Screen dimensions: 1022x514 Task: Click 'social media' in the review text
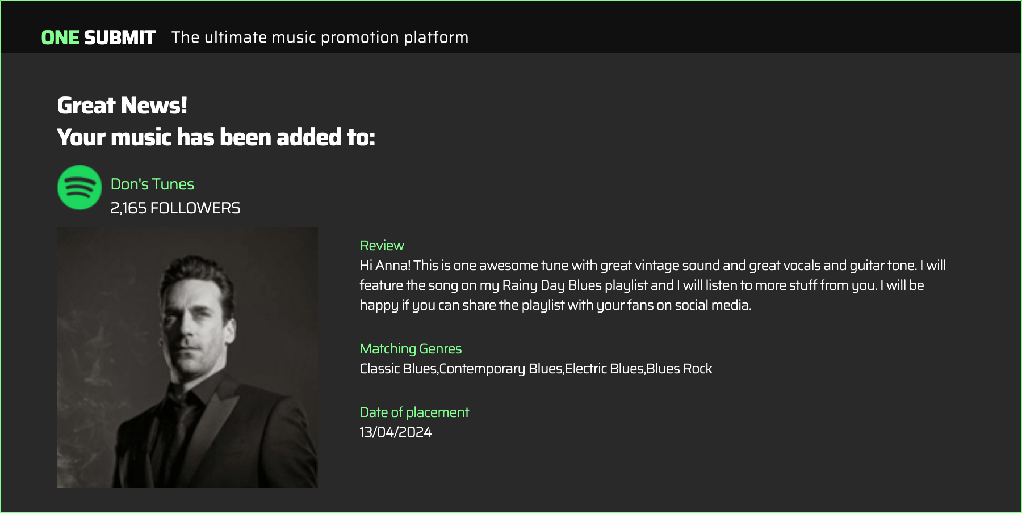click(712, 305)
